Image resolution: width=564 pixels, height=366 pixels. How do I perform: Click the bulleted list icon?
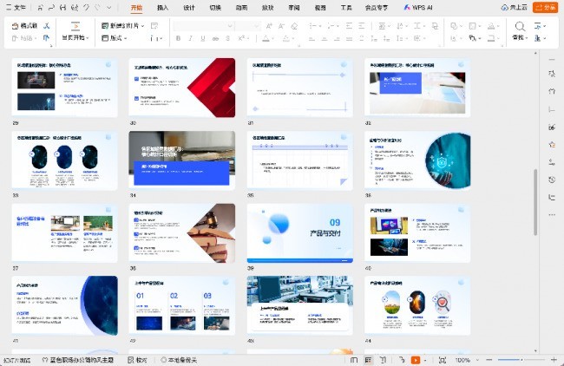tap(313, 25)
